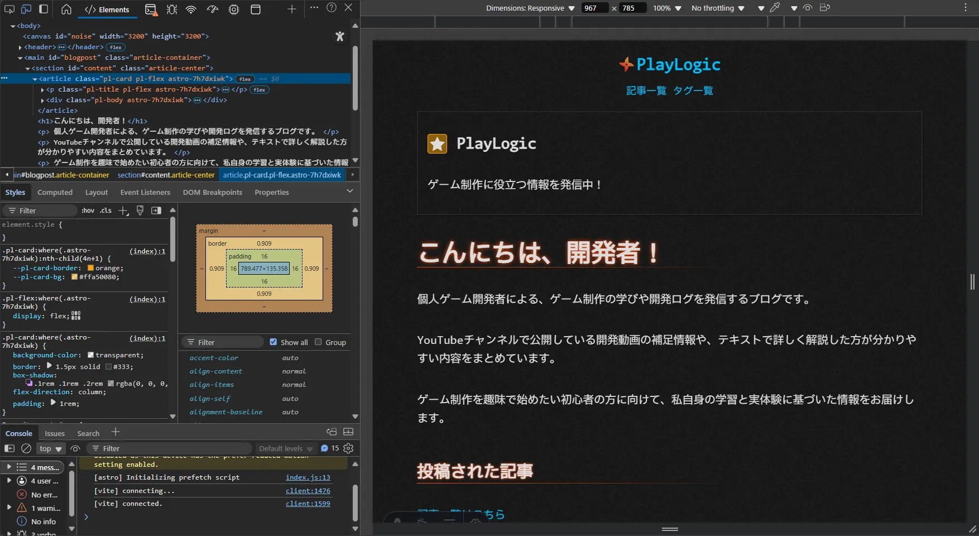
Task: Open index.js:13 source link
Action: 308,477
